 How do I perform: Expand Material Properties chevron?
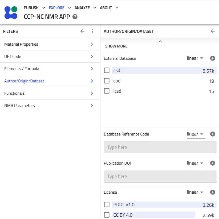[x=92, y=44]
